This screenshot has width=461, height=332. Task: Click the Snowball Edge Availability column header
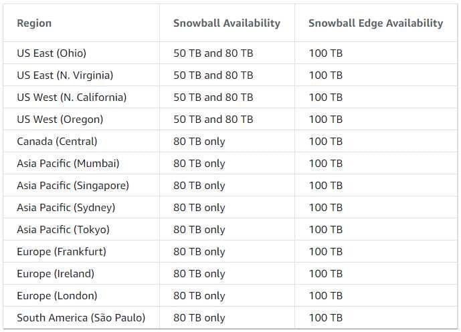click(x=375, y=23)
